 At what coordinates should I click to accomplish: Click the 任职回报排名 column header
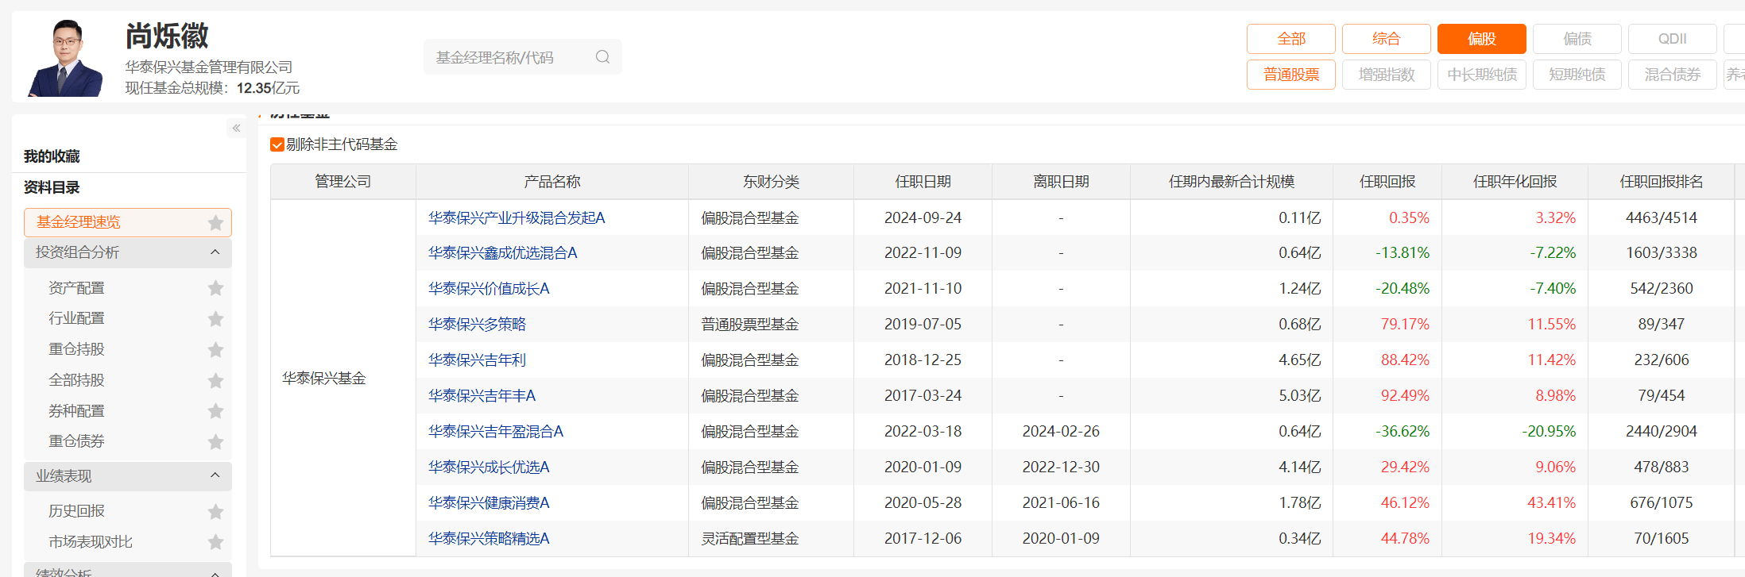1661,182
